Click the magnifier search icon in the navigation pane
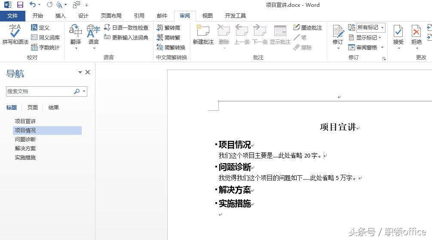Screen dimensions: 432x240 pos(77,91)
